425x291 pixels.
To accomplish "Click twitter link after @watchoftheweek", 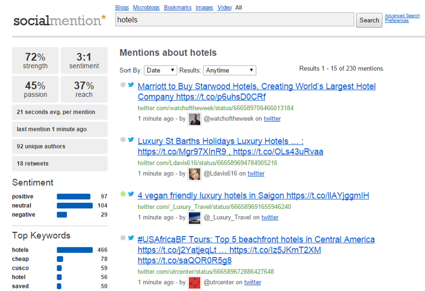I will point(273,118).
